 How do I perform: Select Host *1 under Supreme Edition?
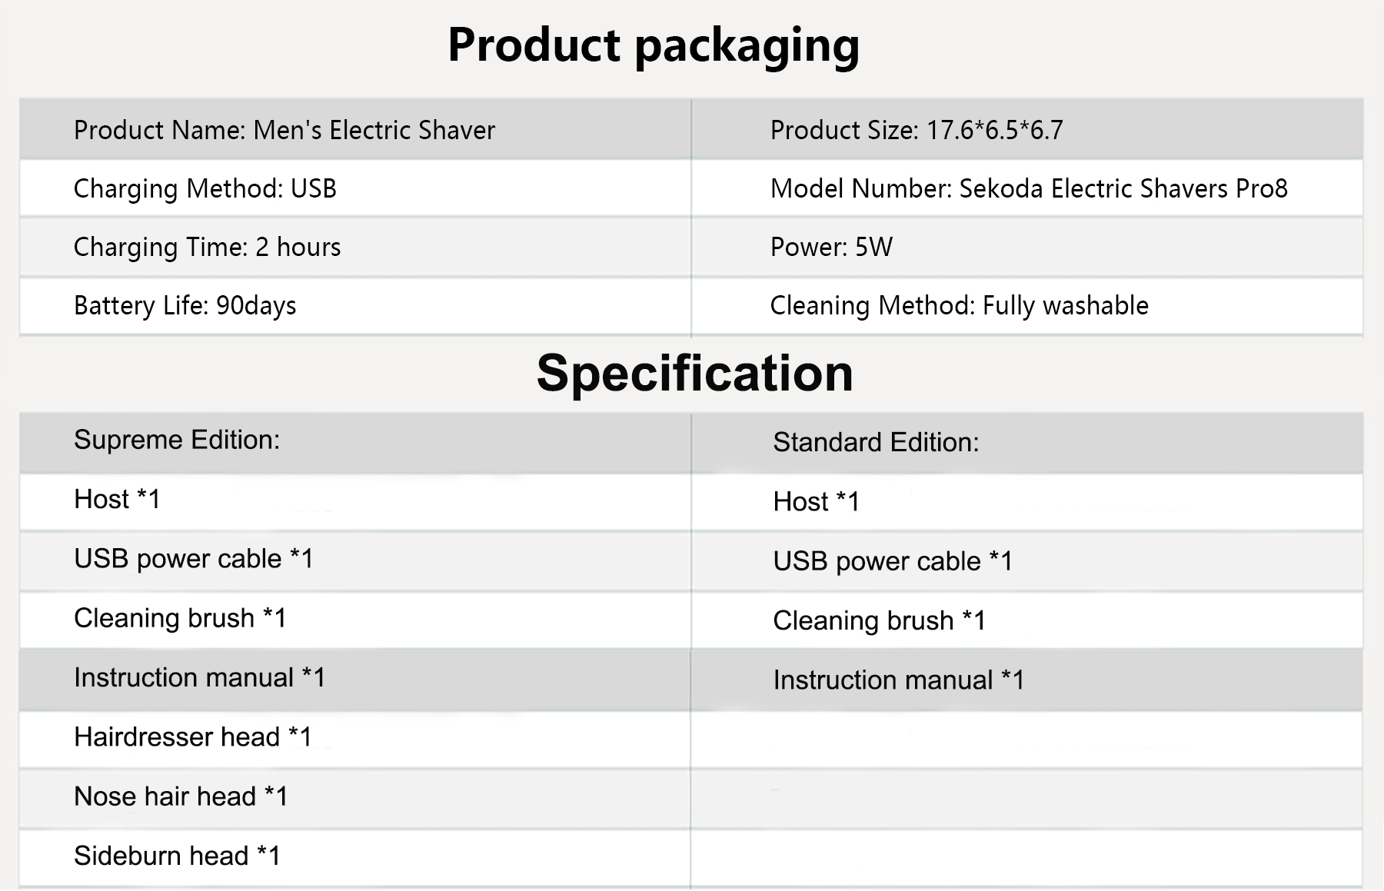pos(117,500)
